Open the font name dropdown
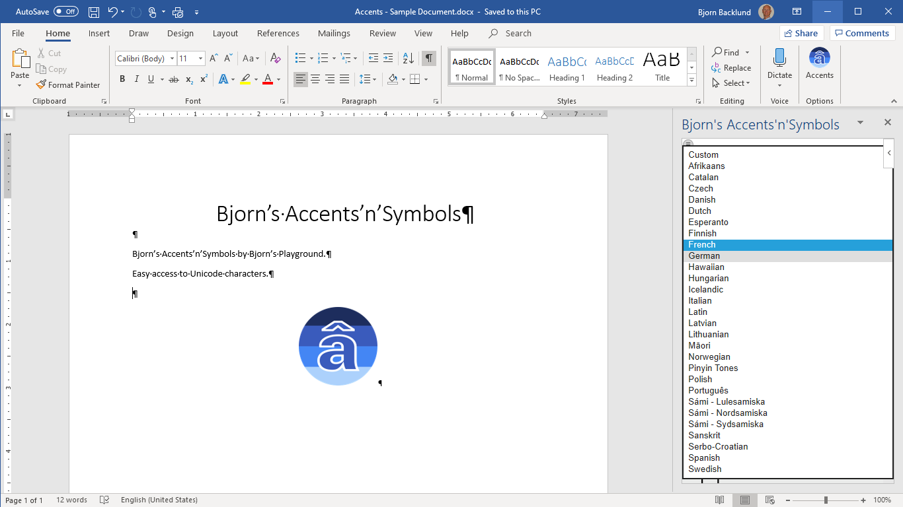This screenshot has height=507, width=903. (172, 59)
